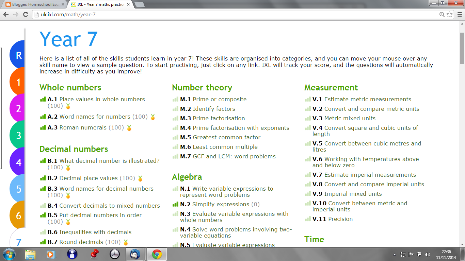Click the medal icon beside B.7 Round decimals

[x=126, y=242]
